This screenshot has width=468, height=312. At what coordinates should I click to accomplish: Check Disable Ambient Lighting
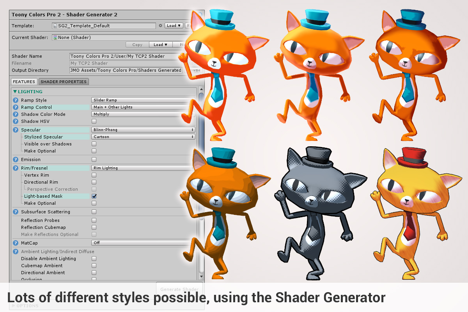[x=94, y=259]
